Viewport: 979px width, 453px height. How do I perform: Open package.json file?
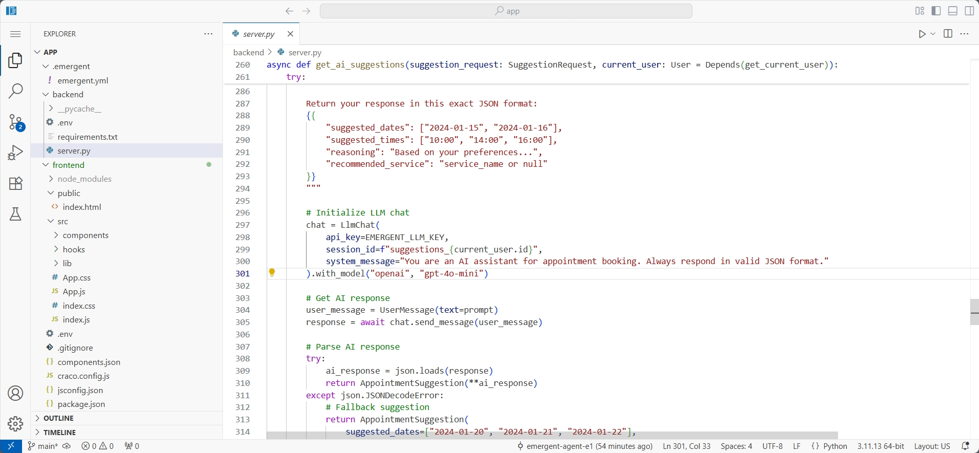(x=127, y=404)
